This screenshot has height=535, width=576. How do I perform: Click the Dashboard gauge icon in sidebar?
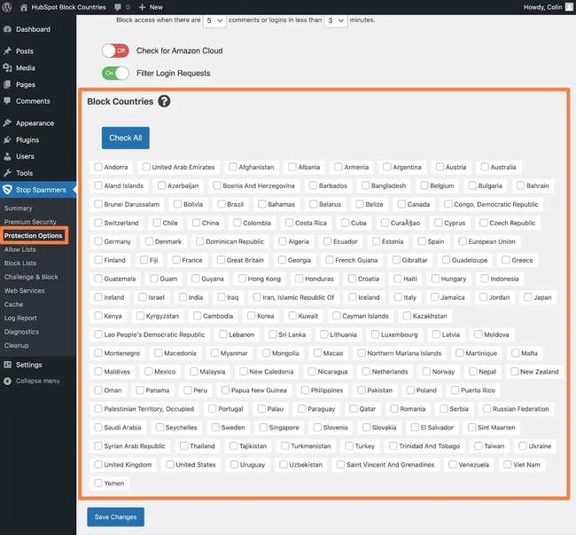[7, 29]
